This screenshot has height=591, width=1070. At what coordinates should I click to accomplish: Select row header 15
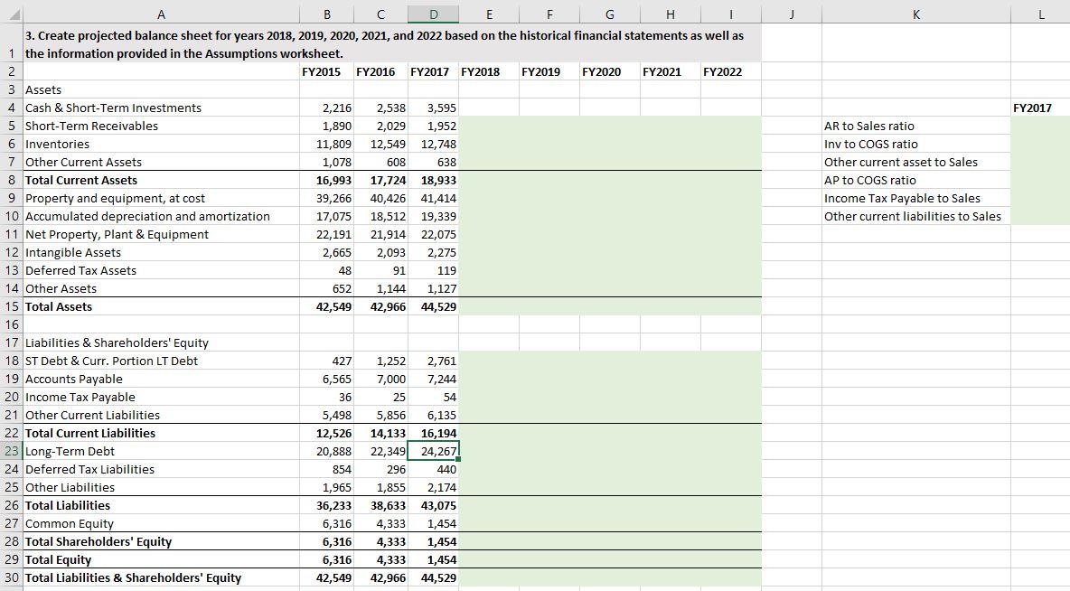[10, 306]
